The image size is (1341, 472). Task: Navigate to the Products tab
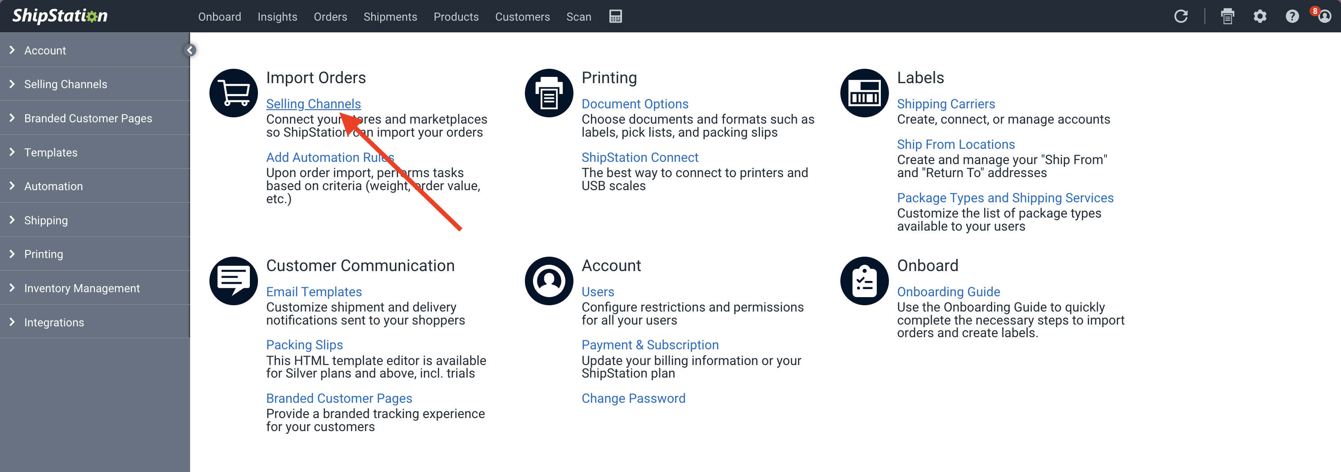[x=456, y=17]
